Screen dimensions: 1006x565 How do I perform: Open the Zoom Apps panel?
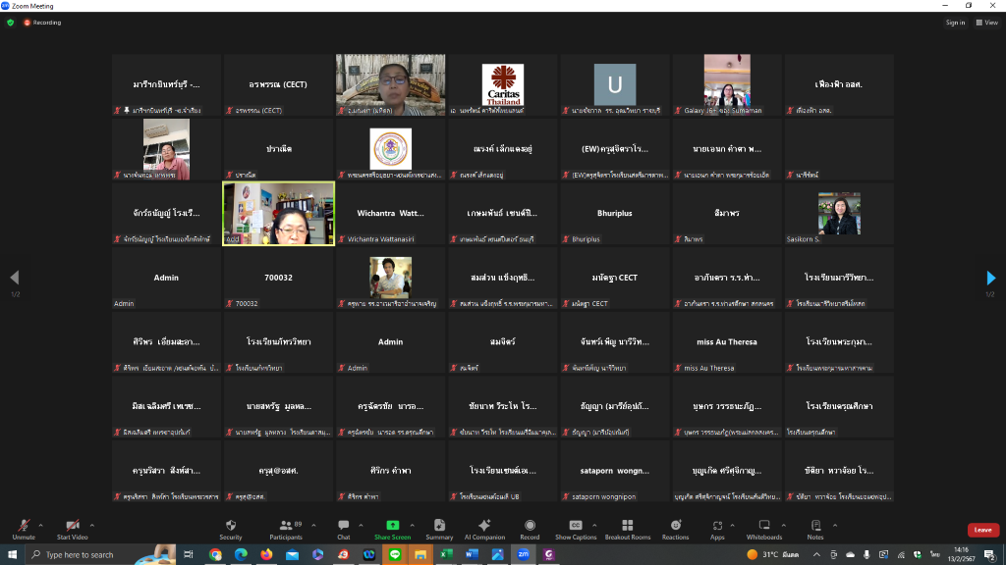(x=717, y=529)
